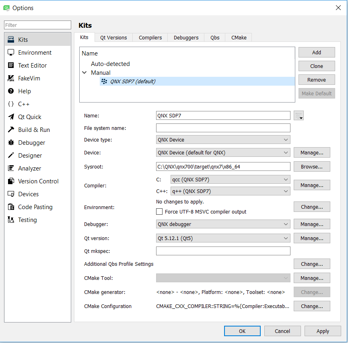This screenshot has width=348, height=343.
Task: Open FakeVim settings icon
Action: (x=11, y=78)
